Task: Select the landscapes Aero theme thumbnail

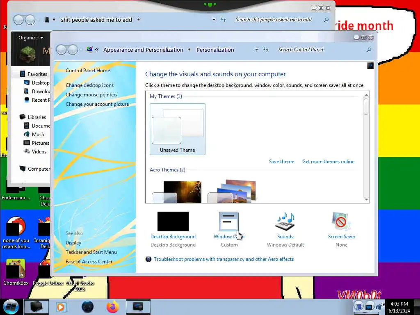Action: [232, 192]
